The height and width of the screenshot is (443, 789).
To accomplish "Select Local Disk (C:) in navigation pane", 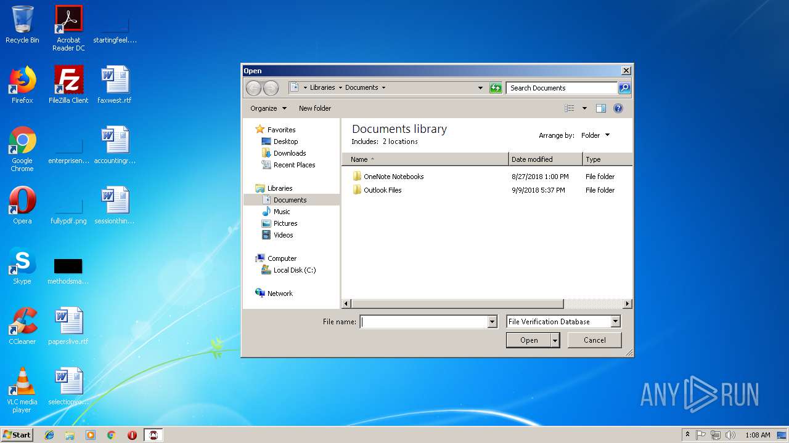I will pyautogui.click(x=294, y=270).
